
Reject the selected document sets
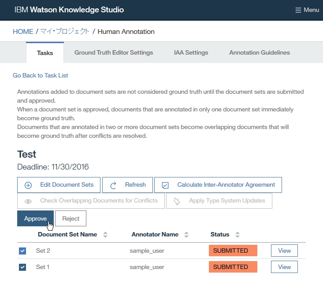pos(71,218)
